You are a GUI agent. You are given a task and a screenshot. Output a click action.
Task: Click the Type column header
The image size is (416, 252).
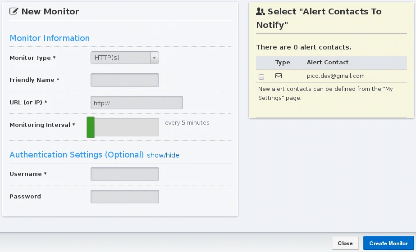point(283,63)
